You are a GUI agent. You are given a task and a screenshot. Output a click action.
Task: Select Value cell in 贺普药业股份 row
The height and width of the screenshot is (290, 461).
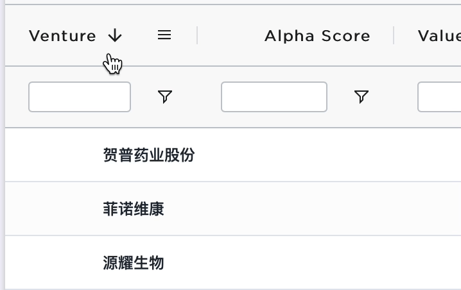click(x=427, y=155)
